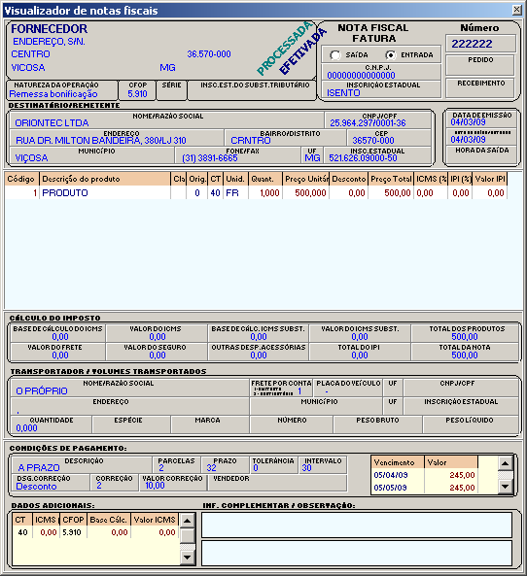This screenshot has height=576, width=527.
Task: Click the Dados Adicionais scrollbar thumb
Action: [x=188, y=535]
